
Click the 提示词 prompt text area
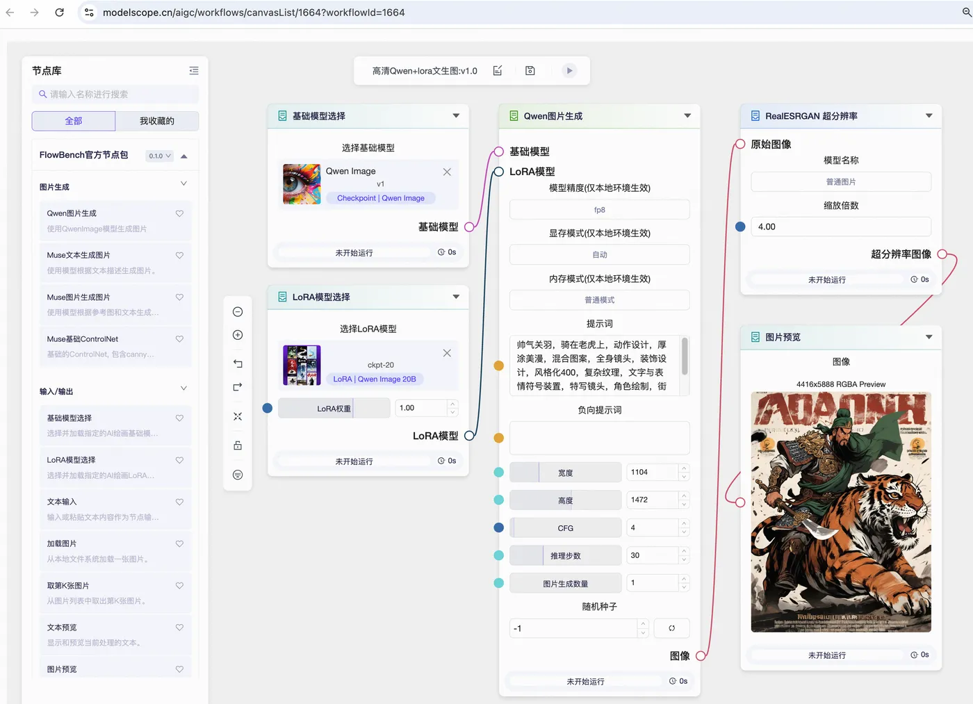(595, 366)
